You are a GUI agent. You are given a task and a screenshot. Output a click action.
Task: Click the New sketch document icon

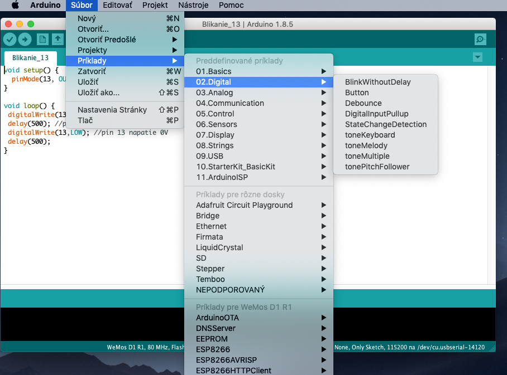pyautogui.click(x=42, y=39)
